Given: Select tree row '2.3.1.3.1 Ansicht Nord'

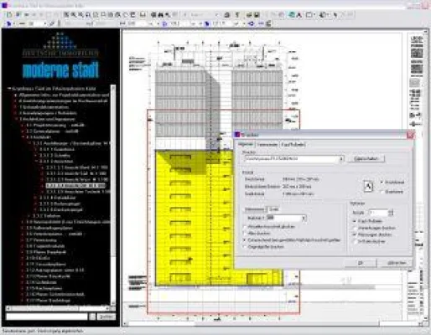Looking at the screenshot, I should [77, 167].
